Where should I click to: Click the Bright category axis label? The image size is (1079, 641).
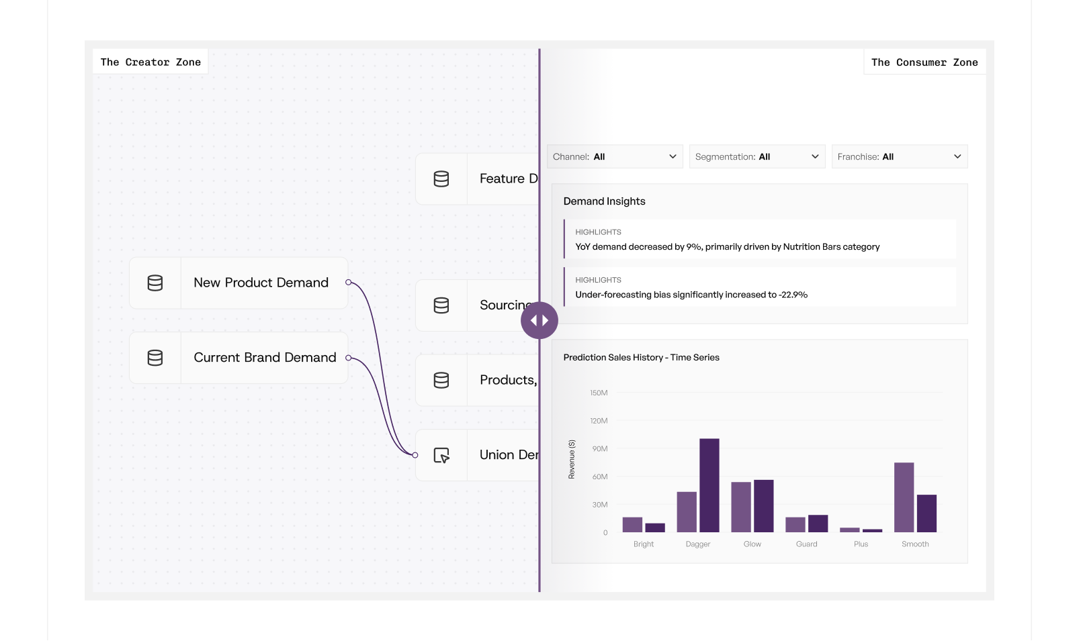pyautogui.click(x=644, y=544)
